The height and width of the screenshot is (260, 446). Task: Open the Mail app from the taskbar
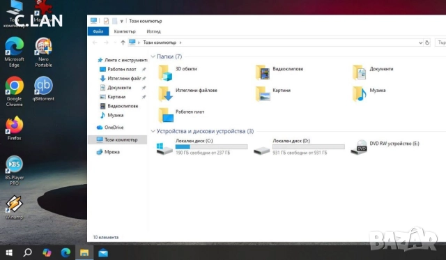click(x=103, y=252)
